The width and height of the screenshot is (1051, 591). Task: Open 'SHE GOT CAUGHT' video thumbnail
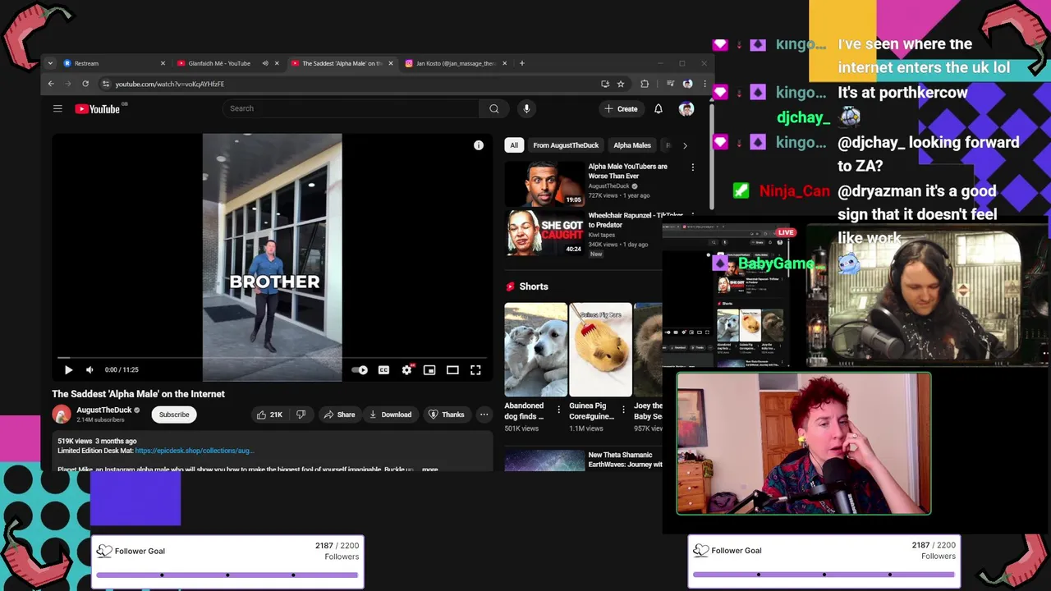click(x=544, y=232)
